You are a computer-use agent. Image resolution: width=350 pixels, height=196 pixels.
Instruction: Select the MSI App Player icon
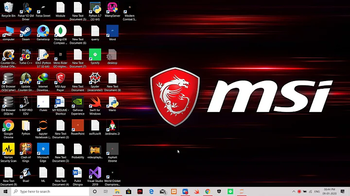[60, 82]
